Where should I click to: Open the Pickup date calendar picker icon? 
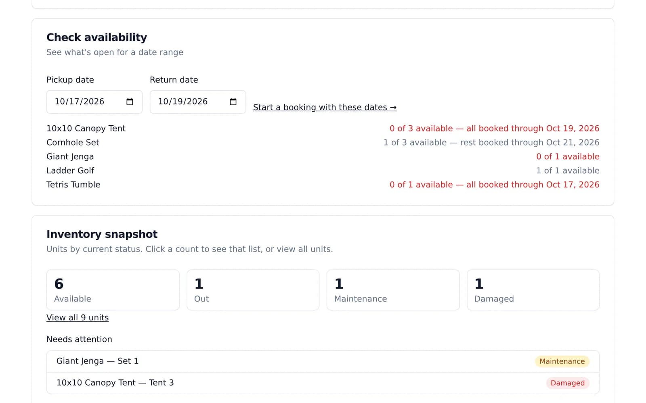[x=130, y=102]
